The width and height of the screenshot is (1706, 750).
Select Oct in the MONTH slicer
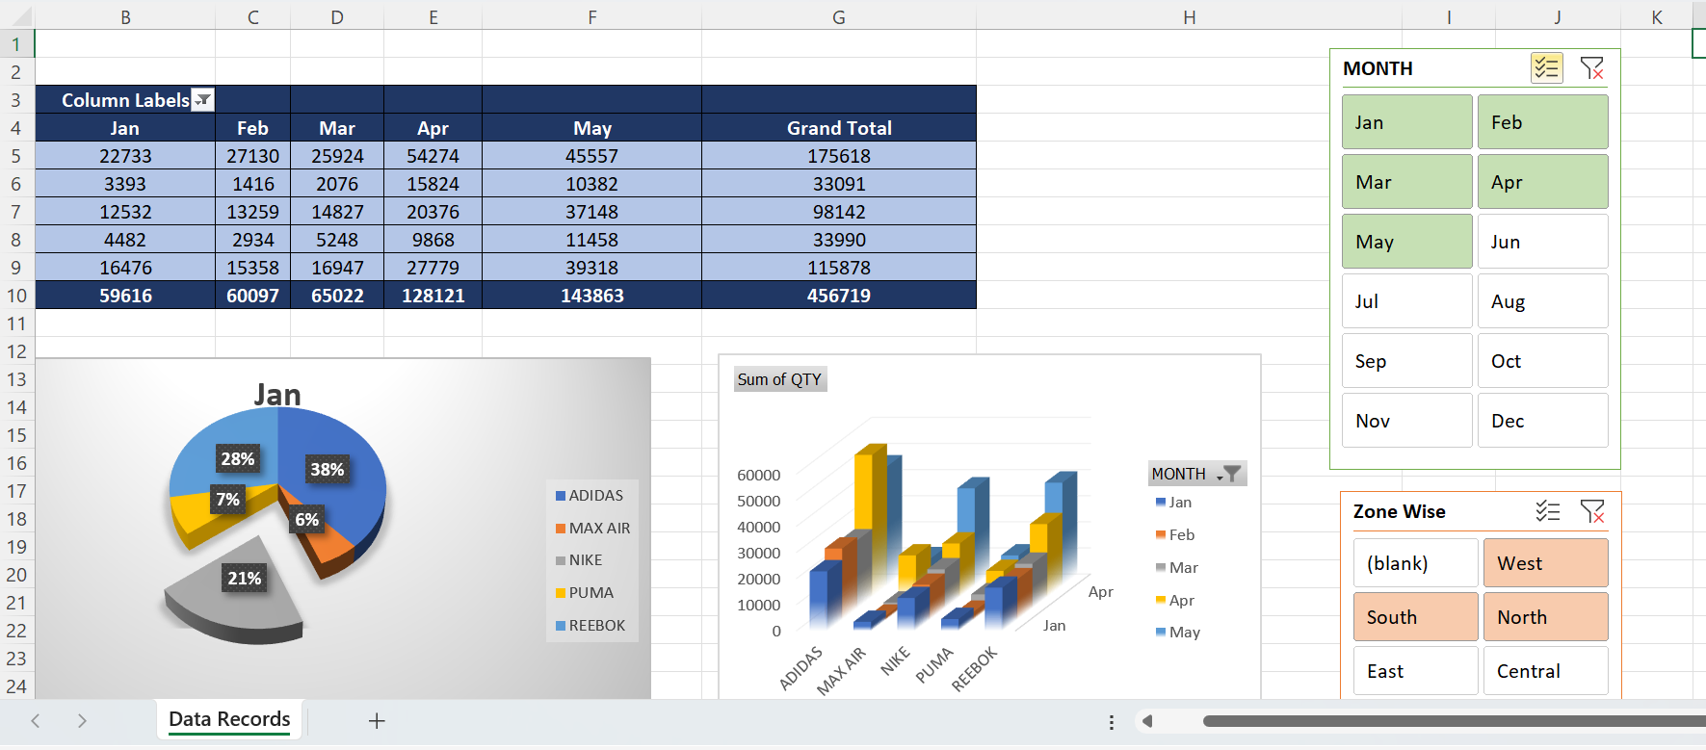(1543, 361)
